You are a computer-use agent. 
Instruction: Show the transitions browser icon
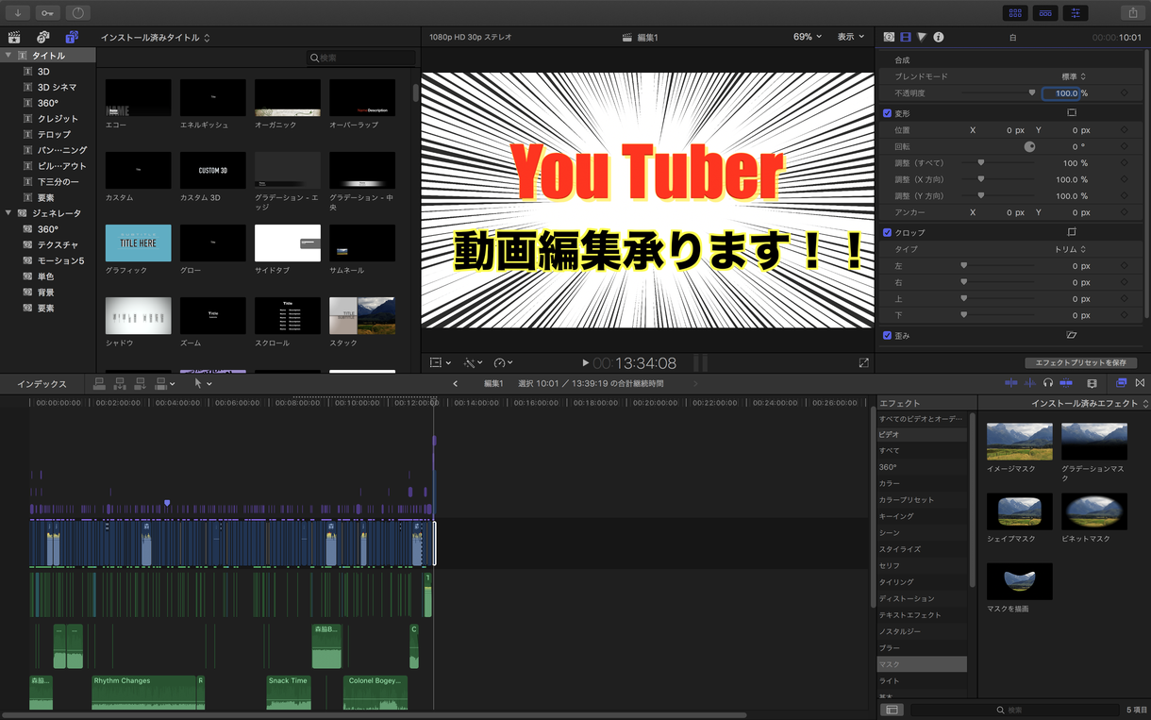(x=1141, y=383)
